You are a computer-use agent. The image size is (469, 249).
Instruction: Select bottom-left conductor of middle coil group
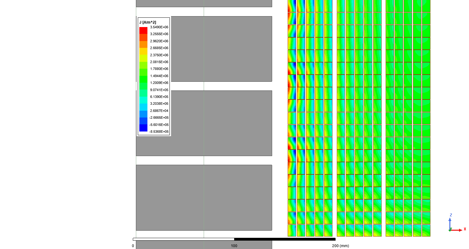[x=341, y=230]
